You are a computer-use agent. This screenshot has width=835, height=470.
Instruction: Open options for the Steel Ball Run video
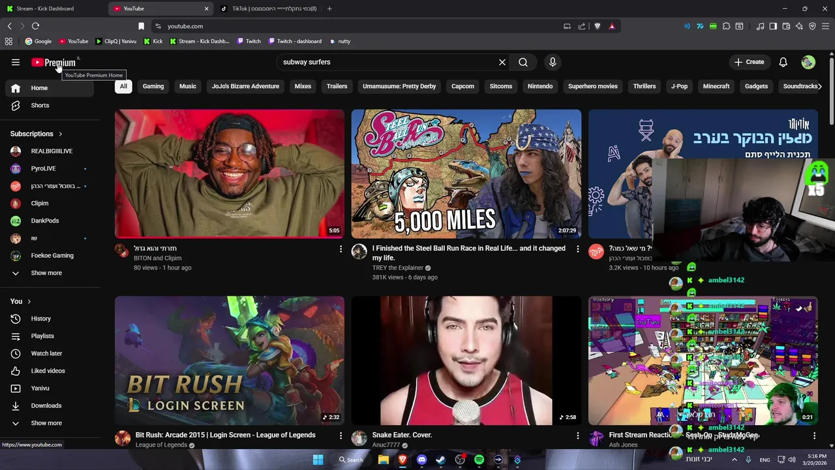pyautogui.click(x=577, y=249)
